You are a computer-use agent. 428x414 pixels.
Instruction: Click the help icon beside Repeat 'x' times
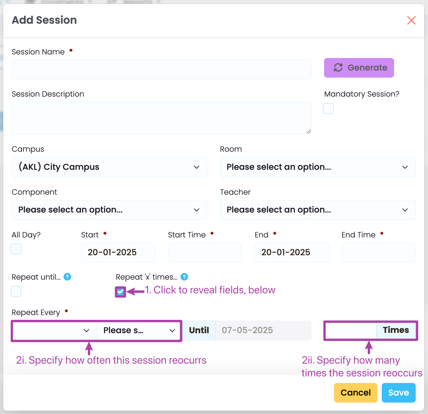point(184,277)
